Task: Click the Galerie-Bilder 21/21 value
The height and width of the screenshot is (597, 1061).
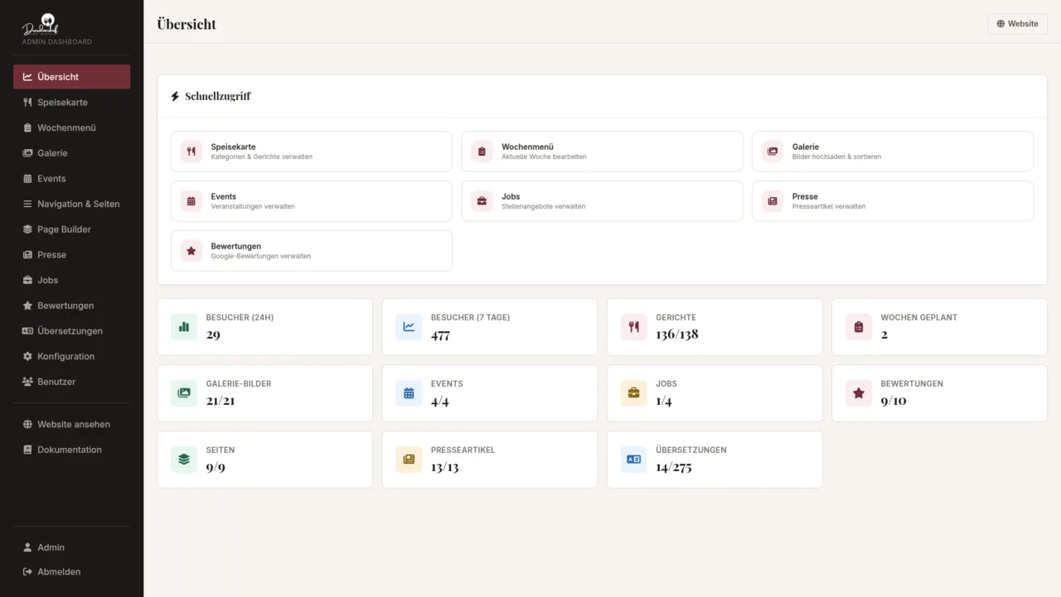Action: pyautogui.click(x=220, y=401)
